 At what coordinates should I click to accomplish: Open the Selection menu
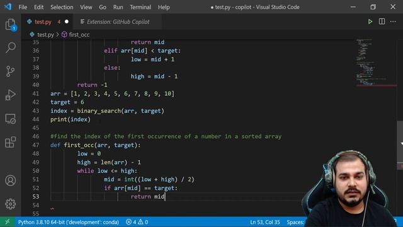[62, 7]
